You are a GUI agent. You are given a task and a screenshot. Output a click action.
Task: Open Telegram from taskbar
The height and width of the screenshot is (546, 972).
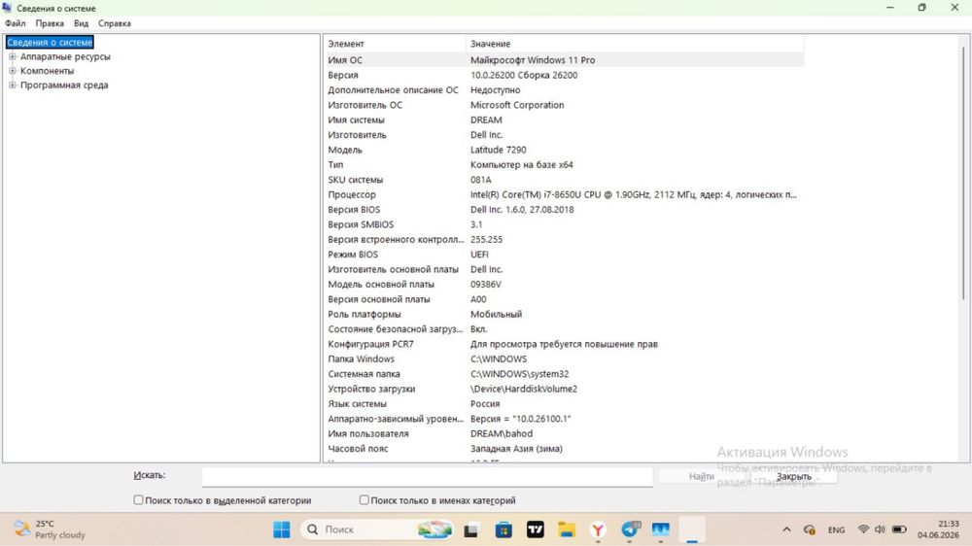[630, 529]
